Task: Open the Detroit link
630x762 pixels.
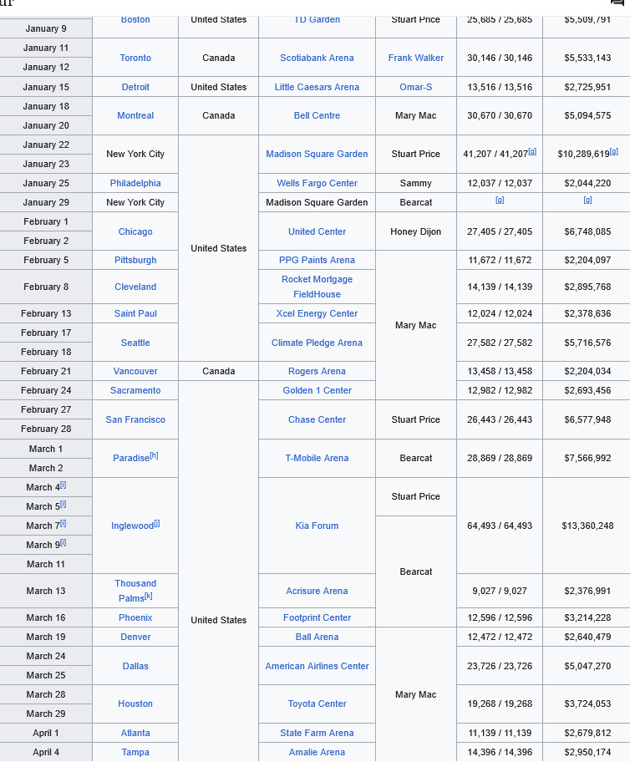Action: [x=135, y=87]
